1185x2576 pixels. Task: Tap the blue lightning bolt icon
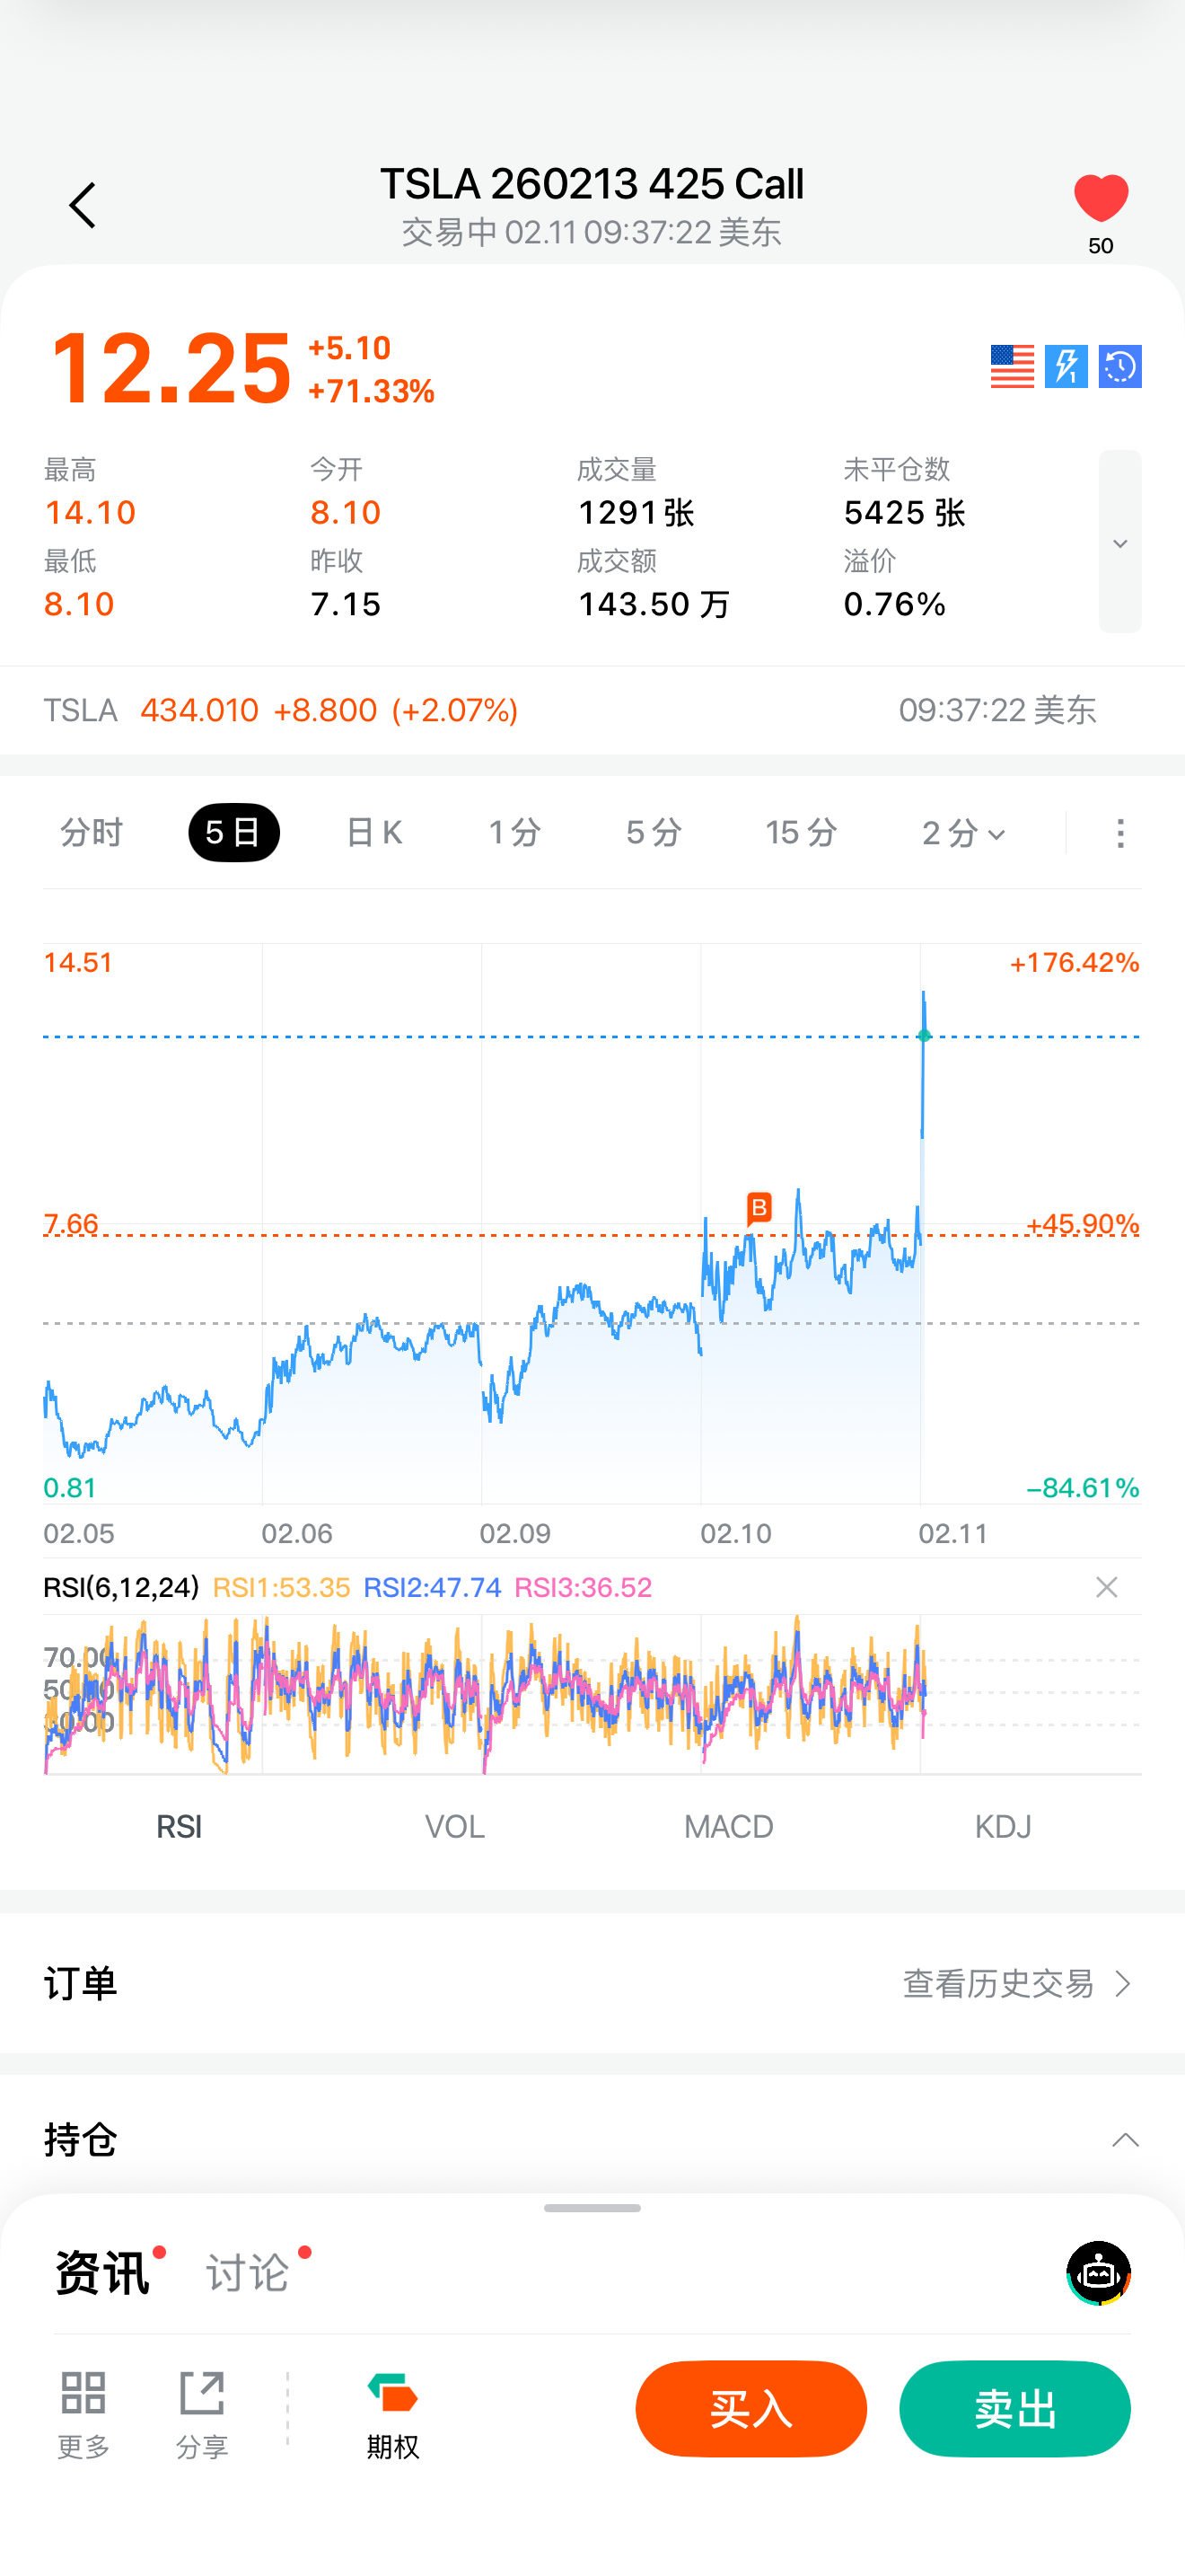[x=1066, y=366]
